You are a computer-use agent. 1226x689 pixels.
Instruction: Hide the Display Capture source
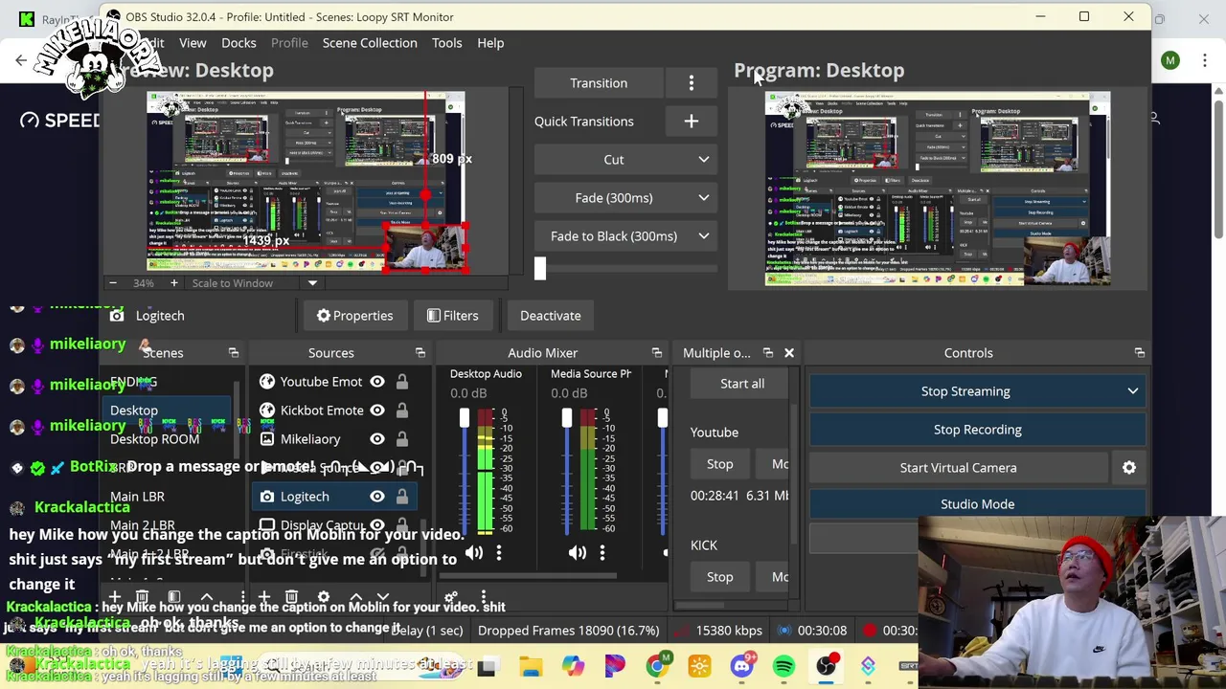377,525
